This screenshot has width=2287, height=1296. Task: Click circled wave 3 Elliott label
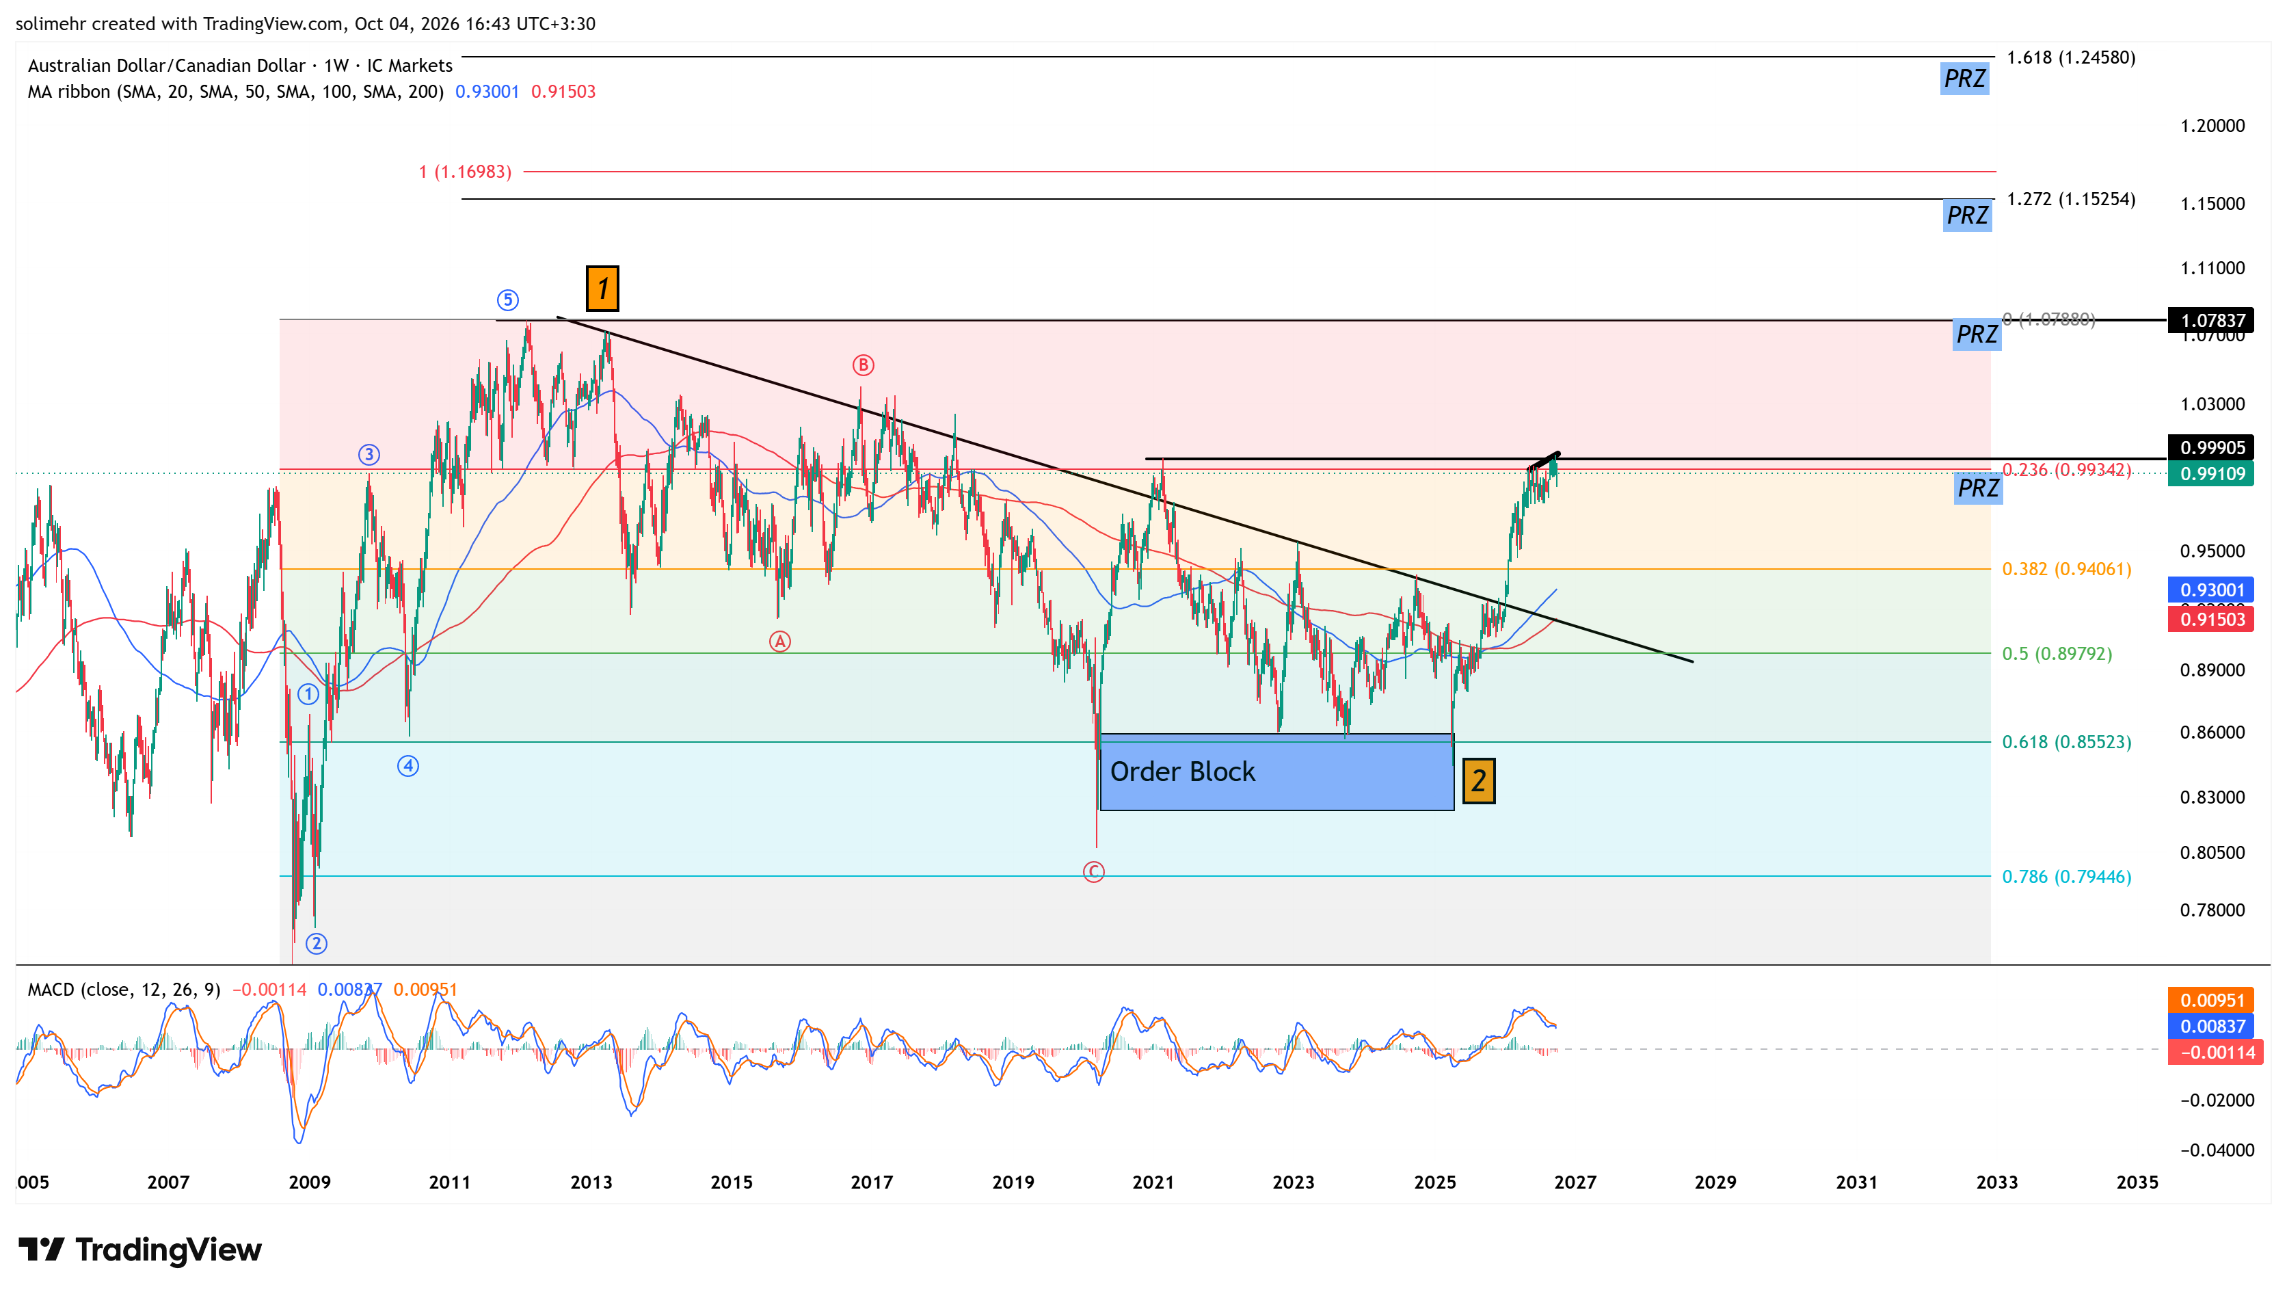click(369, 455)
